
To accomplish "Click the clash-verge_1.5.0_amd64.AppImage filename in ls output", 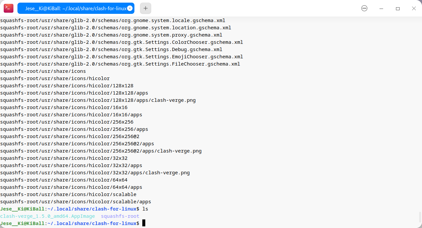I will tap(47, 216).
